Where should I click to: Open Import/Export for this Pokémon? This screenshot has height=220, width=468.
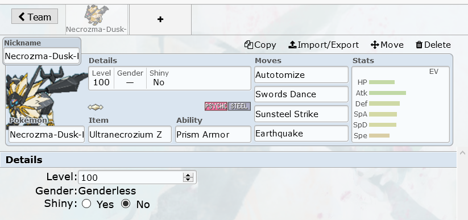click(x=324, y=45)
